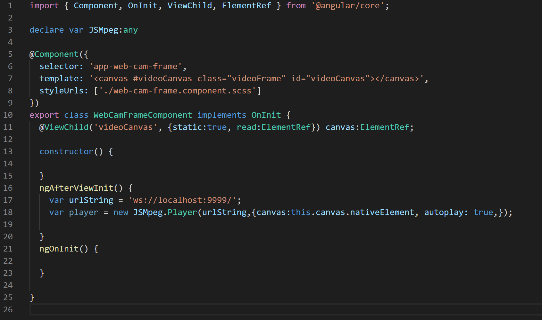Screen dimensions: 542x320
Task: Click the '@angular/core' import string
Action: click(x=348, y=6)
